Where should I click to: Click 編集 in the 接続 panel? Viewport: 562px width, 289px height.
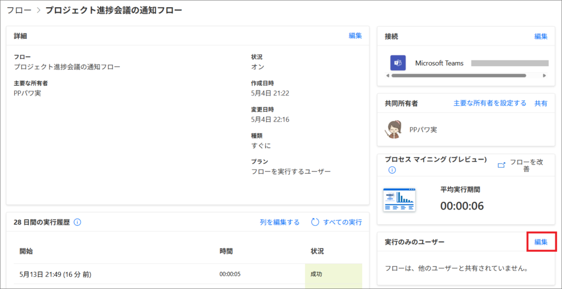541,36
